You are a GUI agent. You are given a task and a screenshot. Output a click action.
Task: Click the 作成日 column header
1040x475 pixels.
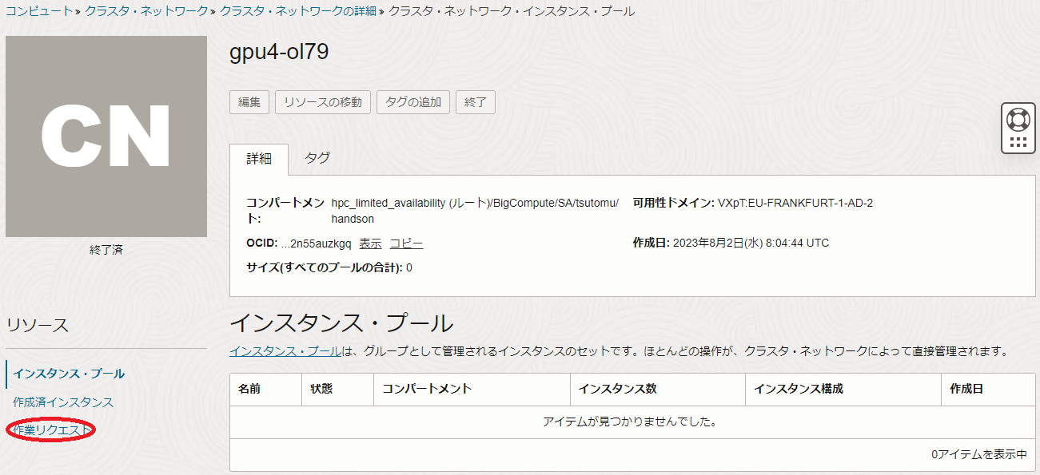tap(966, 389)
